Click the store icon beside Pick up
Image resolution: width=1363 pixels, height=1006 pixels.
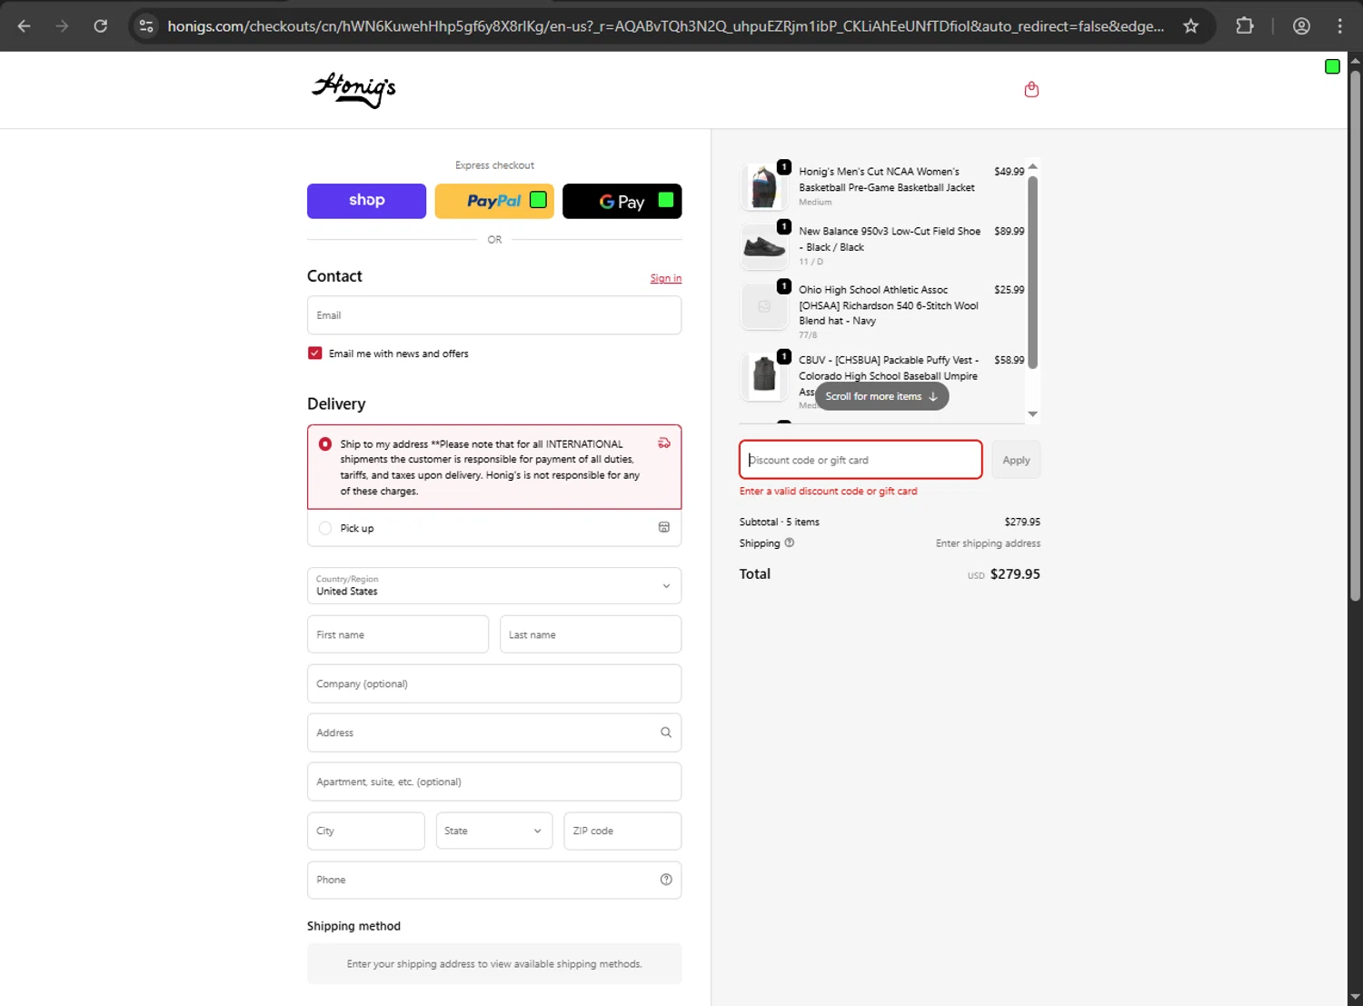664,527
